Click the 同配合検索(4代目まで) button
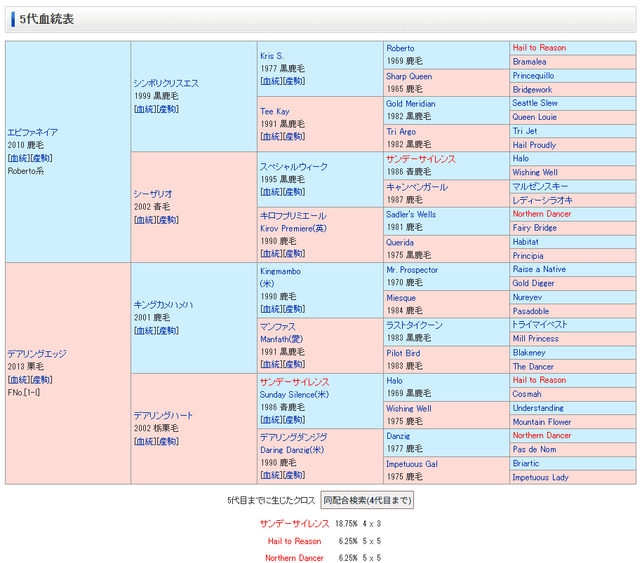642x563 pixels. point(367,500)
